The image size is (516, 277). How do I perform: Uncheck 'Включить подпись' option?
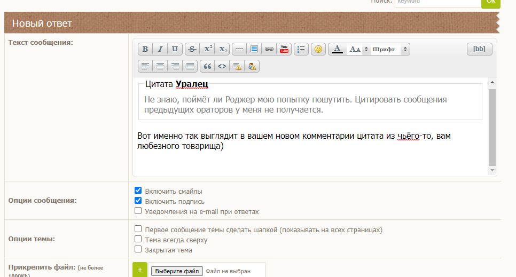(138, 201)
